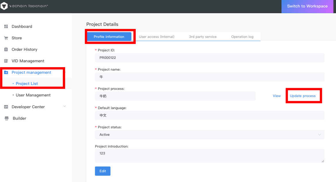Open the Developer Center menu
The width and height of the screenshot is (336, 182).
pos(28,107)
